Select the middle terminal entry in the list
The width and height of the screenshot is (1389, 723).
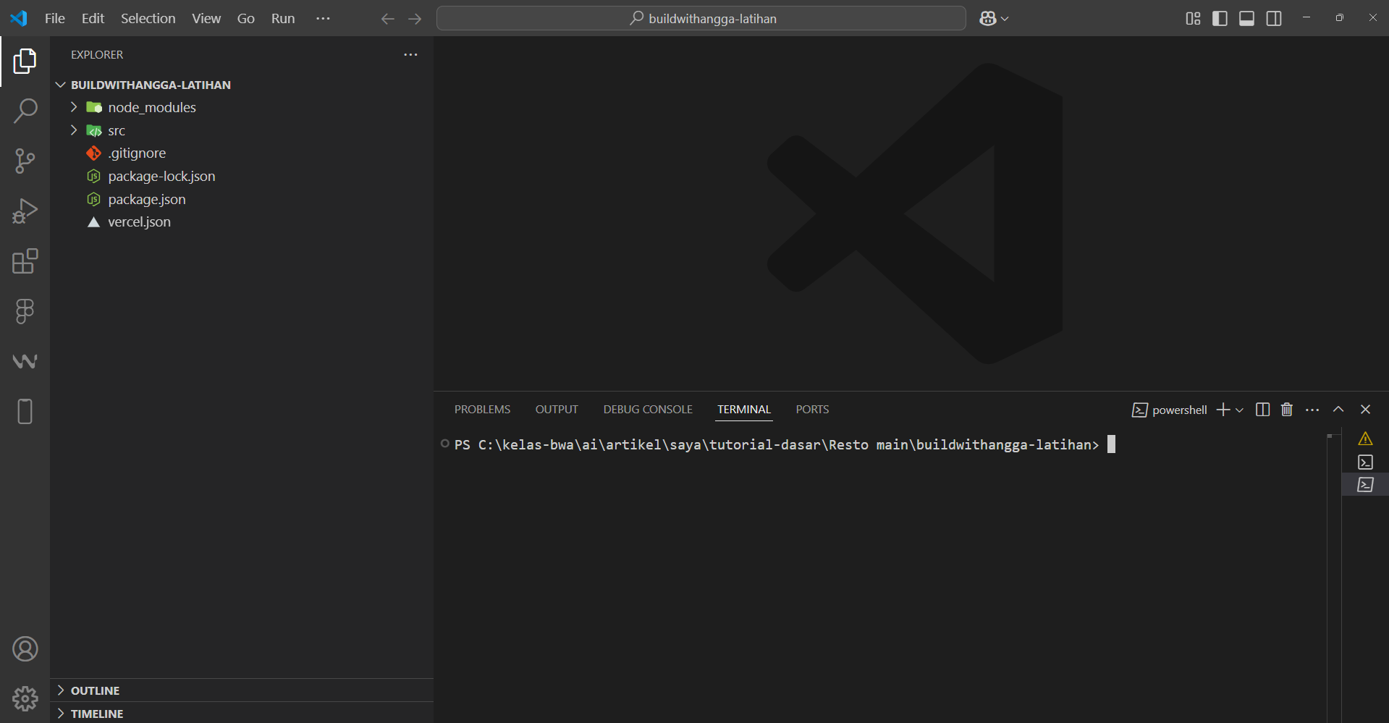pyautogui.click(x=1365, y=462)
